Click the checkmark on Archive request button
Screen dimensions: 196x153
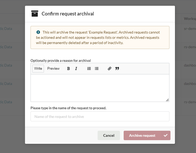pyautogui.click(x=165, y=135)
